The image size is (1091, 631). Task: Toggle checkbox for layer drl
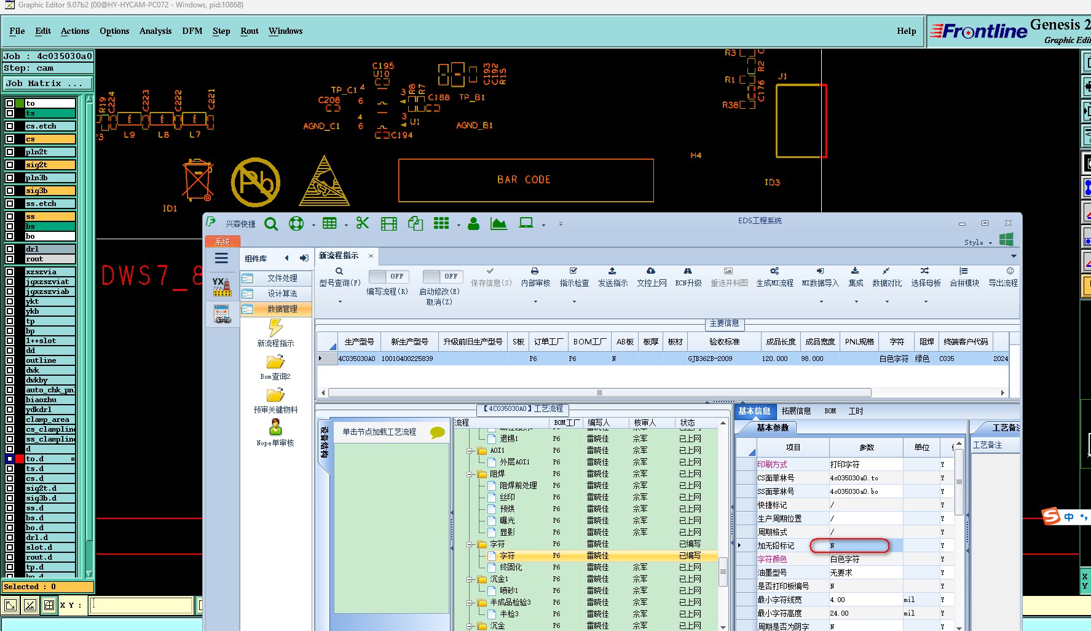tap(10, 249)
